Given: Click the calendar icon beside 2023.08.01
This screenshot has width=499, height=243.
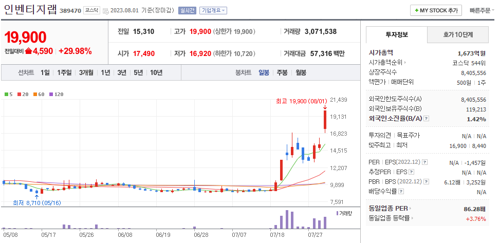Looking at the screenshot, I should 106,11.
